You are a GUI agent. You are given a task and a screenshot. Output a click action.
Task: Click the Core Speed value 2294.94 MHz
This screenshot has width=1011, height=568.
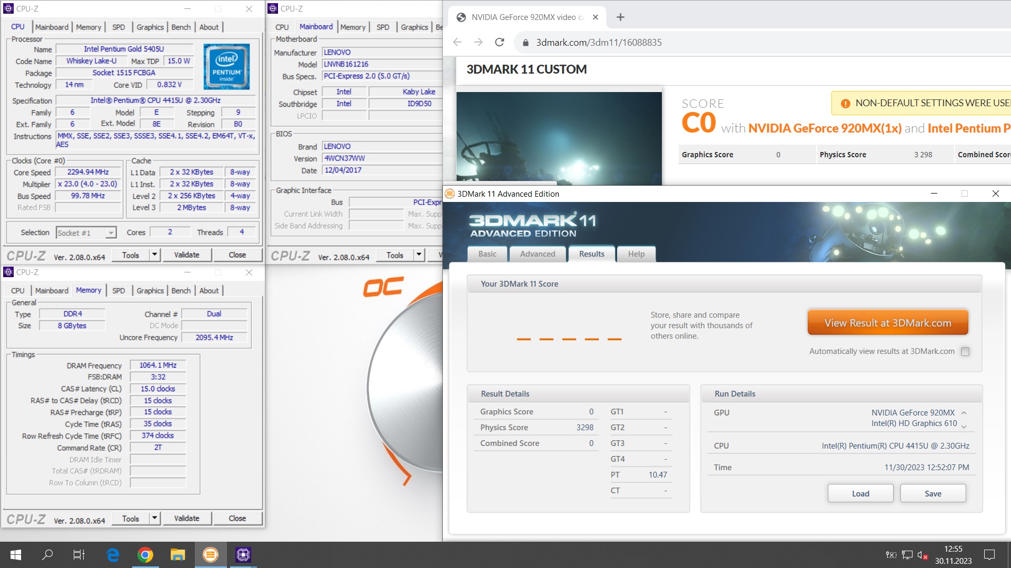88,172
